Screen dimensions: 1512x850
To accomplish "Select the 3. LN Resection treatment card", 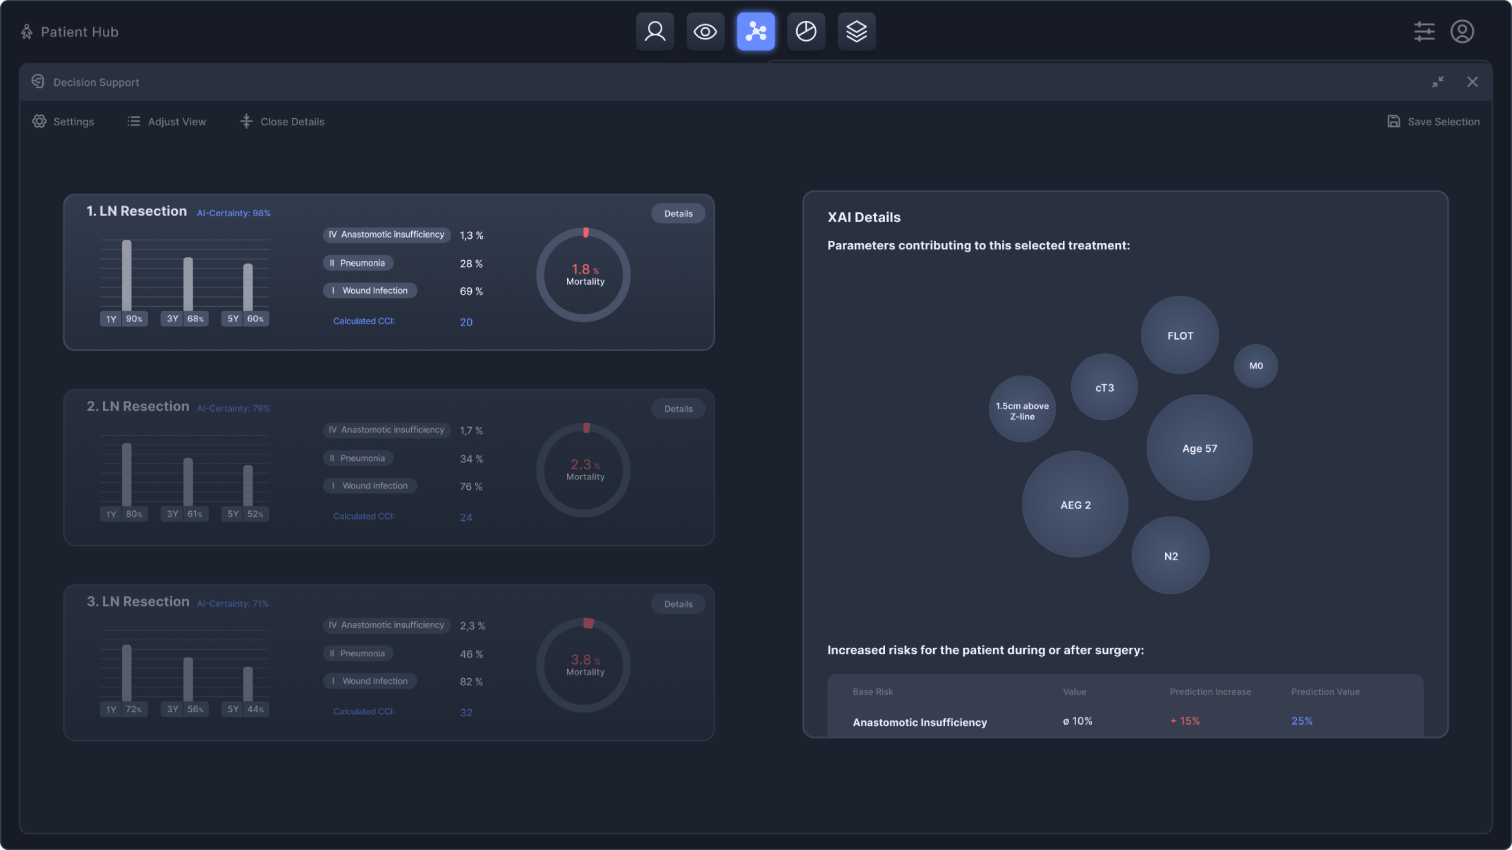I will [x=138, y=602].
